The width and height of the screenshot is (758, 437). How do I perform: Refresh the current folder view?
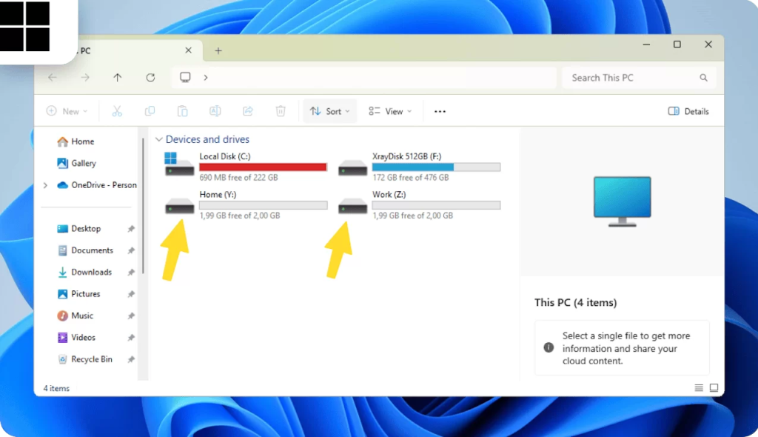tap(150, 78)
